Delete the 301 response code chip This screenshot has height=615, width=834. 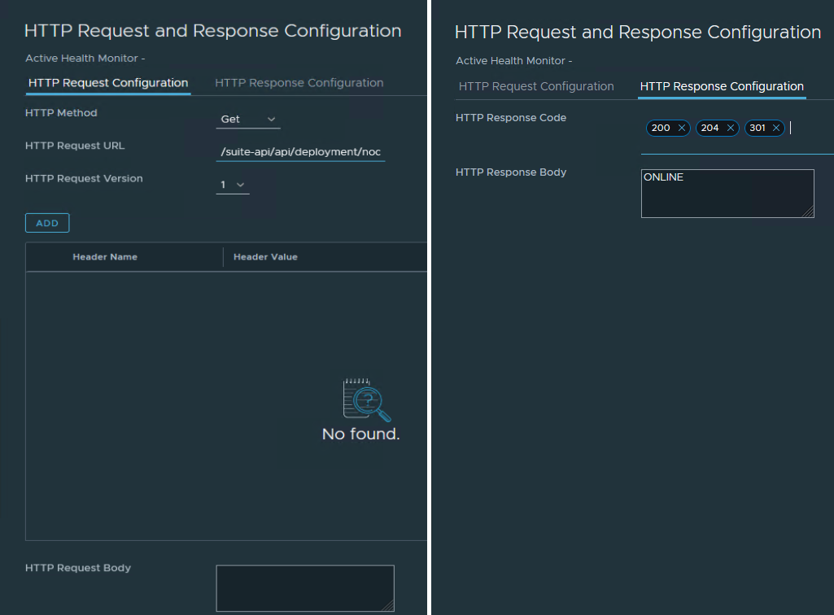(x=776, y=128)
